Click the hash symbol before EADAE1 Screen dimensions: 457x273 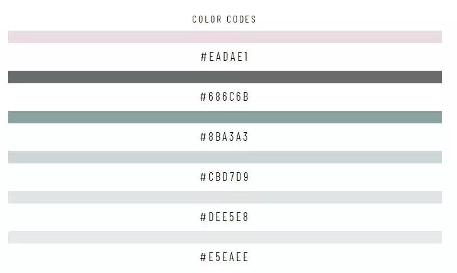click(204, 57)
